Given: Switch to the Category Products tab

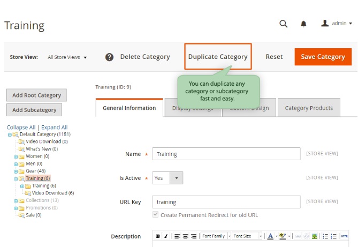Looking at the screenshot, I should click(309, 108).
